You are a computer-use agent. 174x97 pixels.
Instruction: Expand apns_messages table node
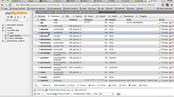[x=5, y=38]
